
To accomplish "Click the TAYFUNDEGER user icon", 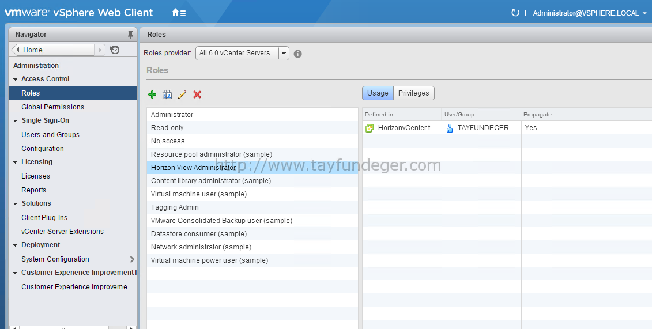I will [x=450, y=128].
